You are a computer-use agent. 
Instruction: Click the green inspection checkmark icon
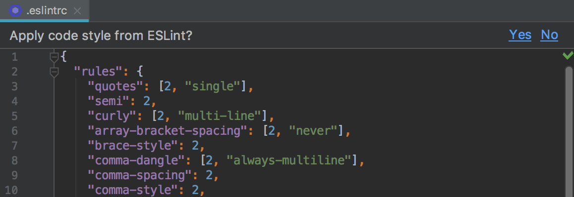tap(568, 55)
